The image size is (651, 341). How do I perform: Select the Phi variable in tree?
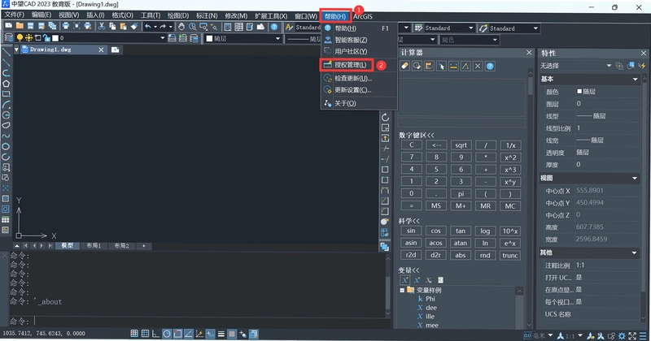coord(430,299)
